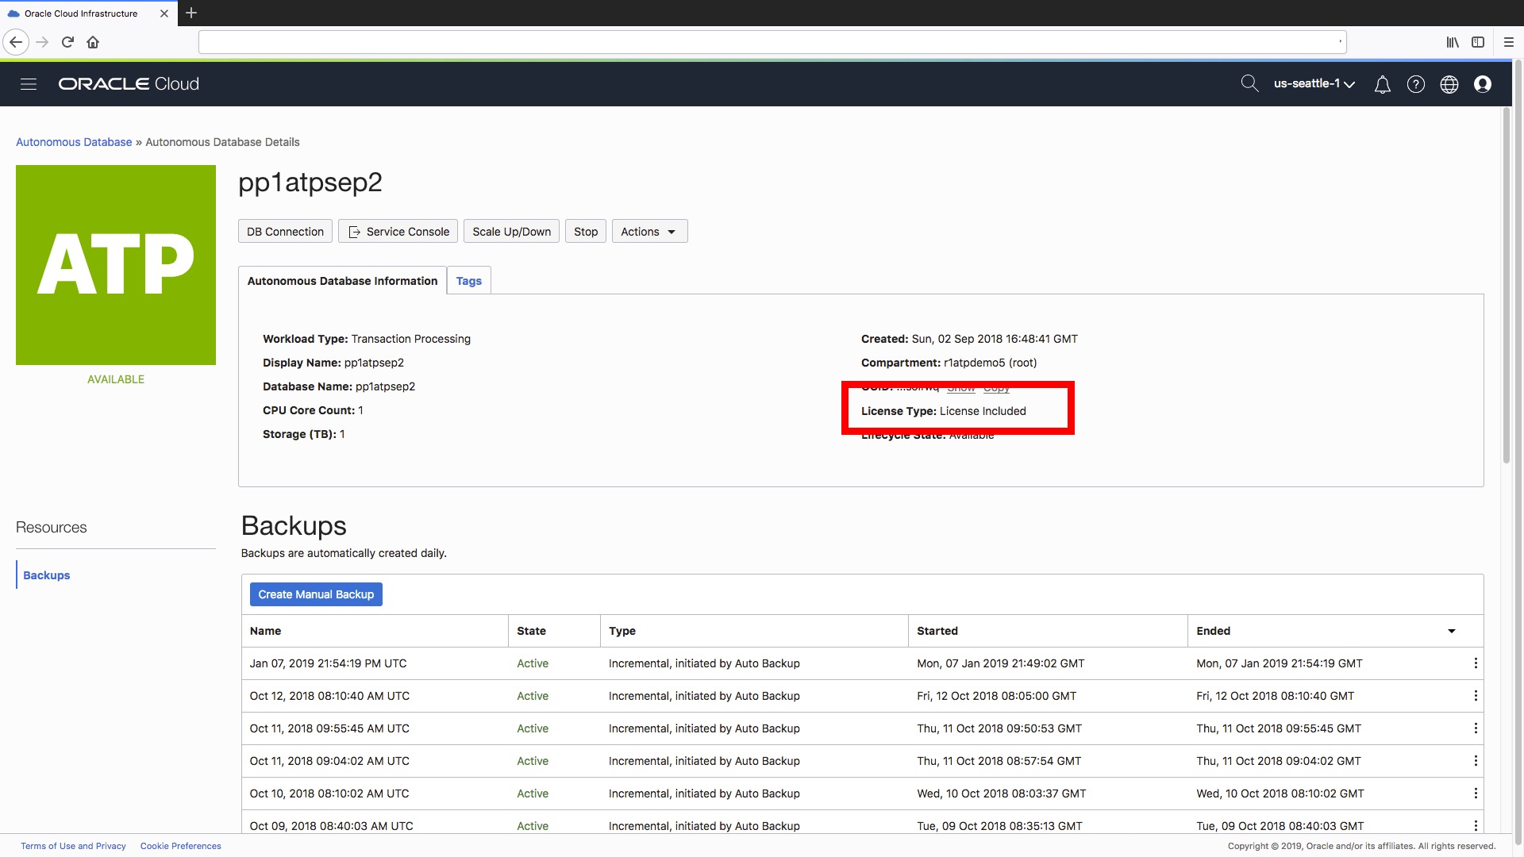Follow the Autonomous Database breadcrumb link

74,142
